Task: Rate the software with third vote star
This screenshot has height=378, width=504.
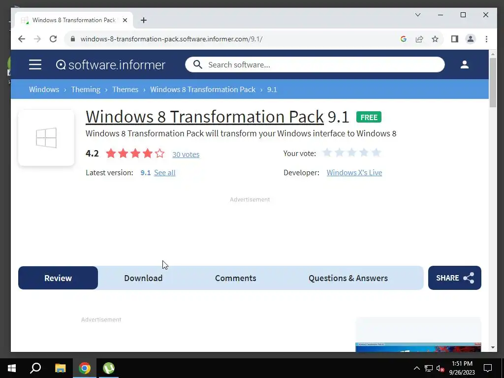Action: point(351,153)
